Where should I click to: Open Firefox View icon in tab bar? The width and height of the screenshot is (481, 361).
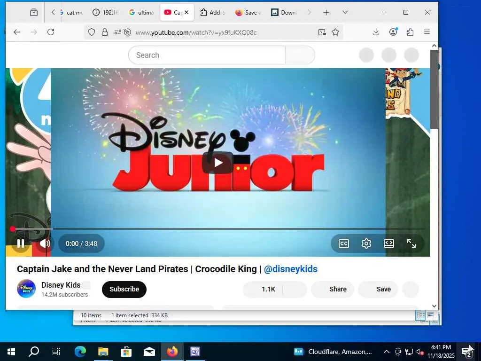coord(34,12)
